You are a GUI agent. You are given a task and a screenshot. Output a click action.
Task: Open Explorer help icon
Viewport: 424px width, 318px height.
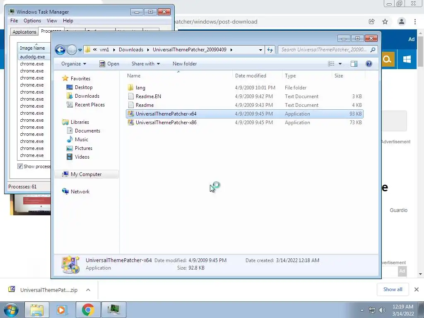click(369, 64)
